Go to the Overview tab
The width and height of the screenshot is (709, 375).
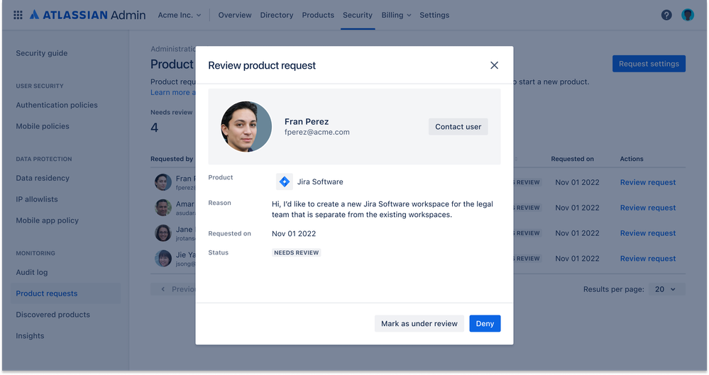pyautogui.click(x=235, y=15)
